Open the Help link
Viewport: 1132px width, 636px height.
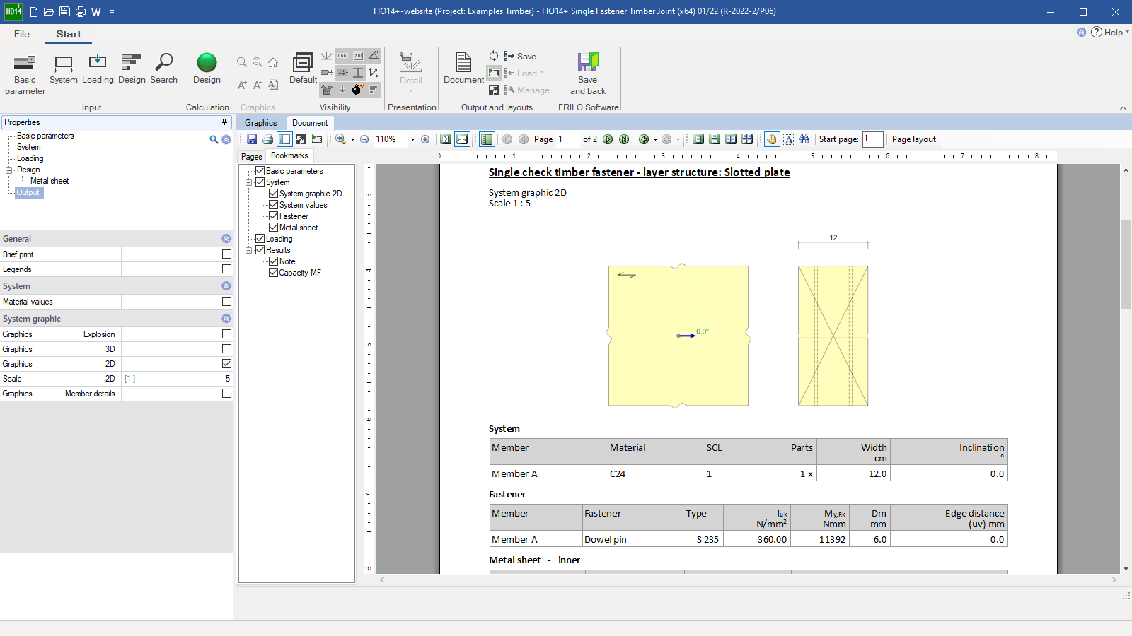(1109, 33)
